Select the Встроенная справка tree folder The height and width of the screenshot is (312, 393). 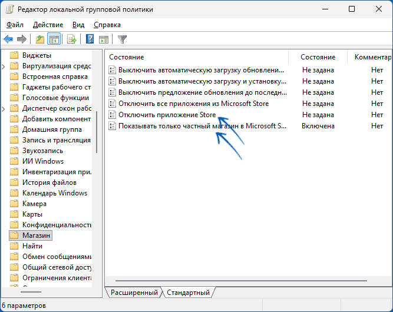[x=55, y=77]
